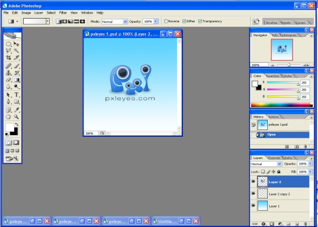
Task: Click the toolbox foreground color swatch
Action: click(10, 127)
